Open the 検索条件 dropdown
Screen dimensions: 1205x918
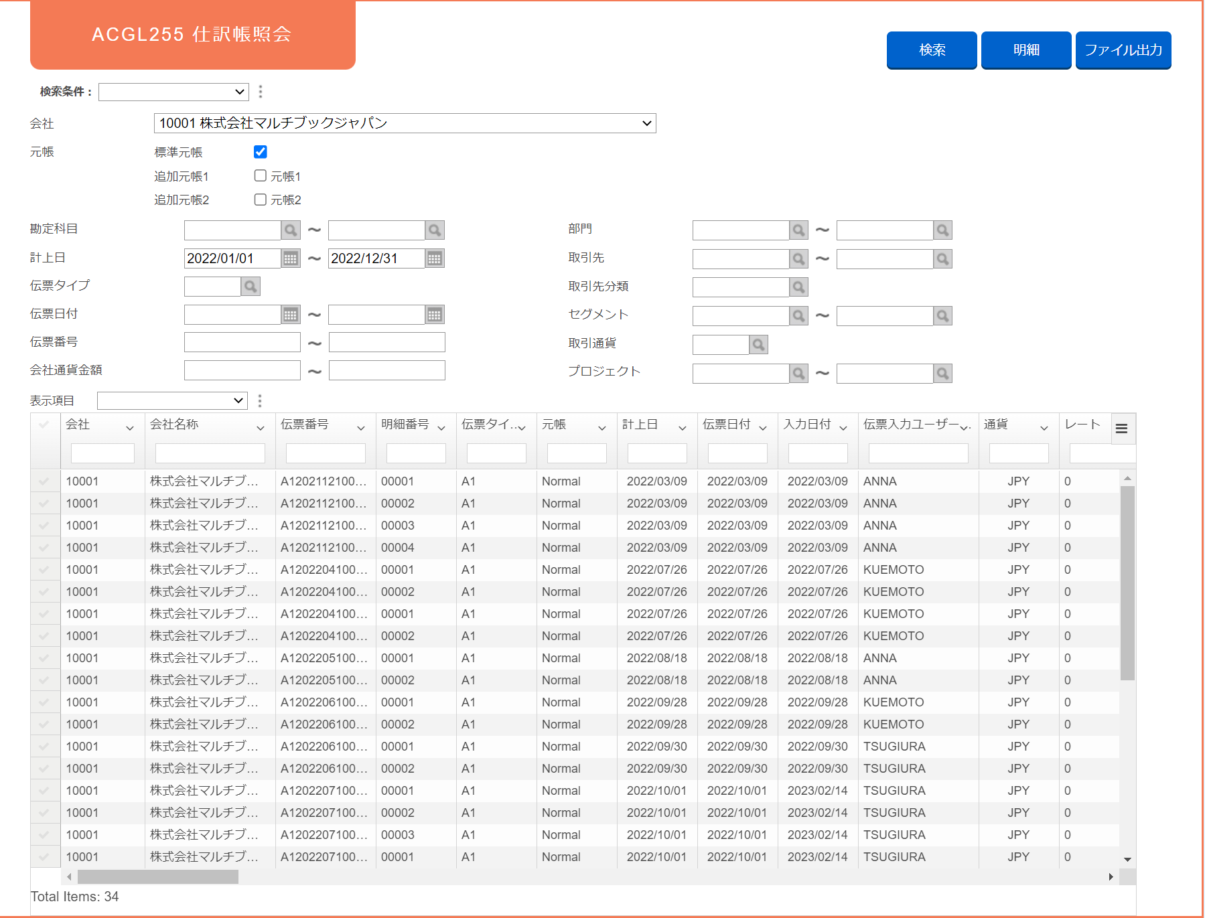(173, 92)
